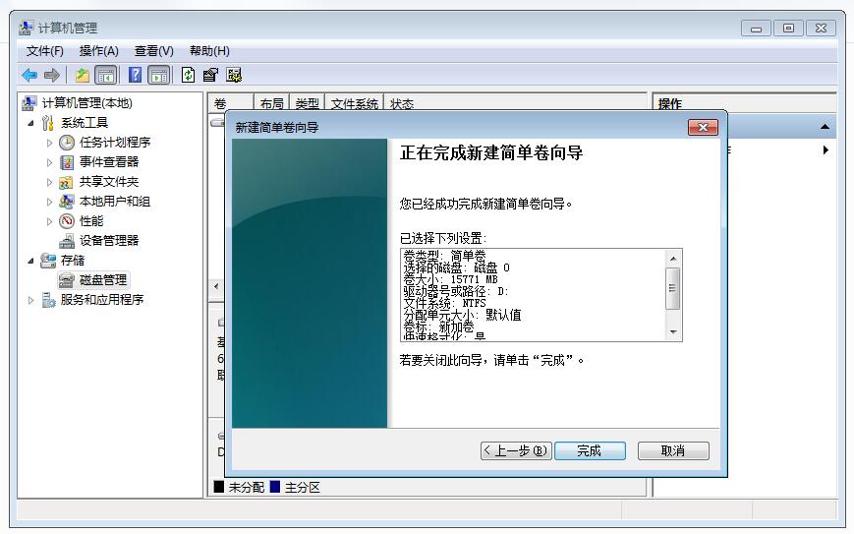
Task: Click the 文件系统 column header
Action: [354, 103]
